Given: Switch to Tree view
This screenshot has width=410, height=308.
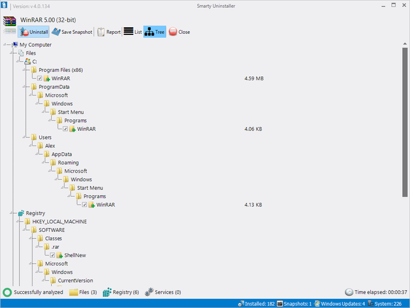Looking at the screenshot, I should coord(154,32).
